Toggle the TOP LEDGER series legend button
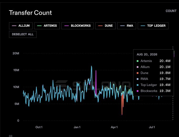Viewport: 179px width, 137px height. pos(153,26)
